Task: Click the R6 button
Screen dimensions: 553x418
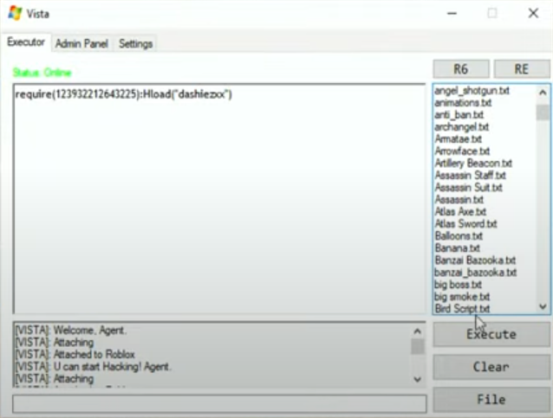Action: coord(461,68)
